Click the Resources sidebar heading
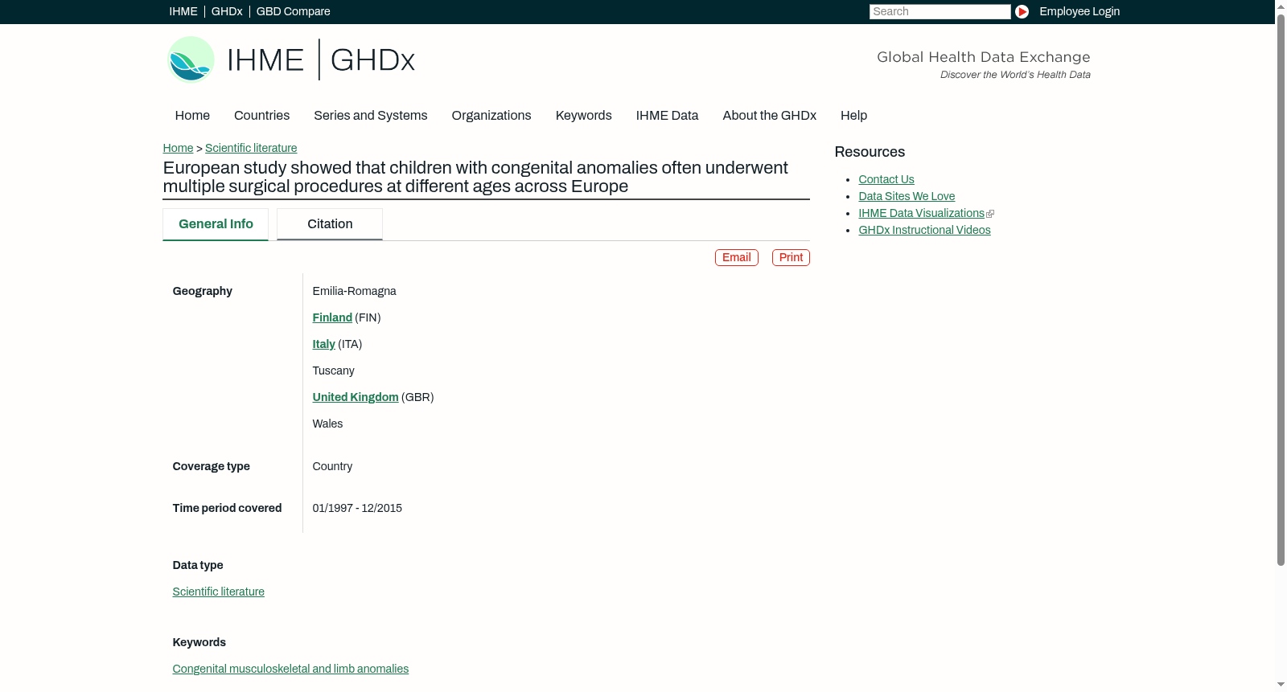Viewport: 1287px width, 692px height. (870, 152)
